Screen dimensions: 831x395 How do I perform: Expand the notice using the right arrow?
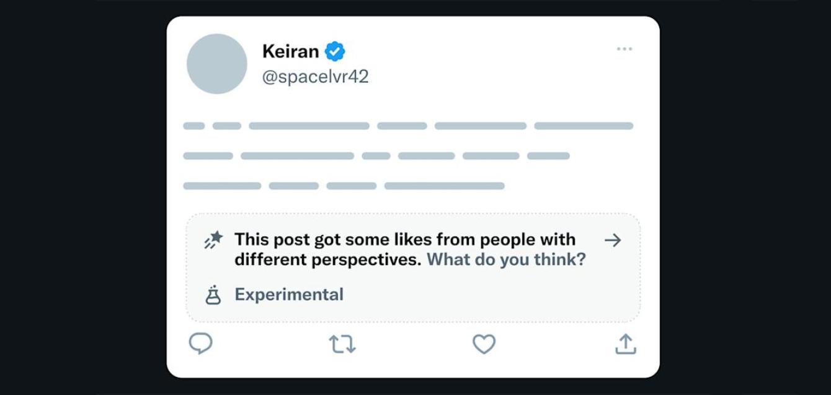click(x=613, y=241)
